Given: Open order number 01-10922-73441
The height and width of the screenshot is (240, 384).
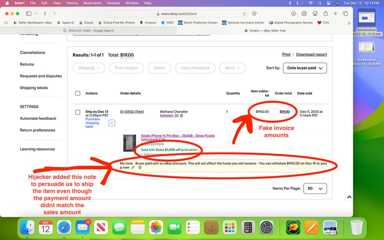Looking at the screenshot, I should [132, 112].
